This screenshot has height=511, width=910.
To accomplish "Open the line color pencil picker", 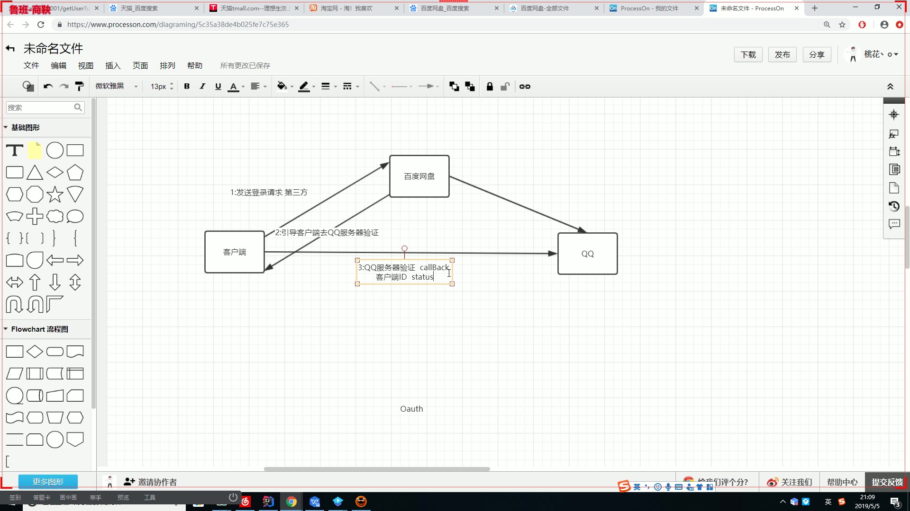I will pos(307,87).
